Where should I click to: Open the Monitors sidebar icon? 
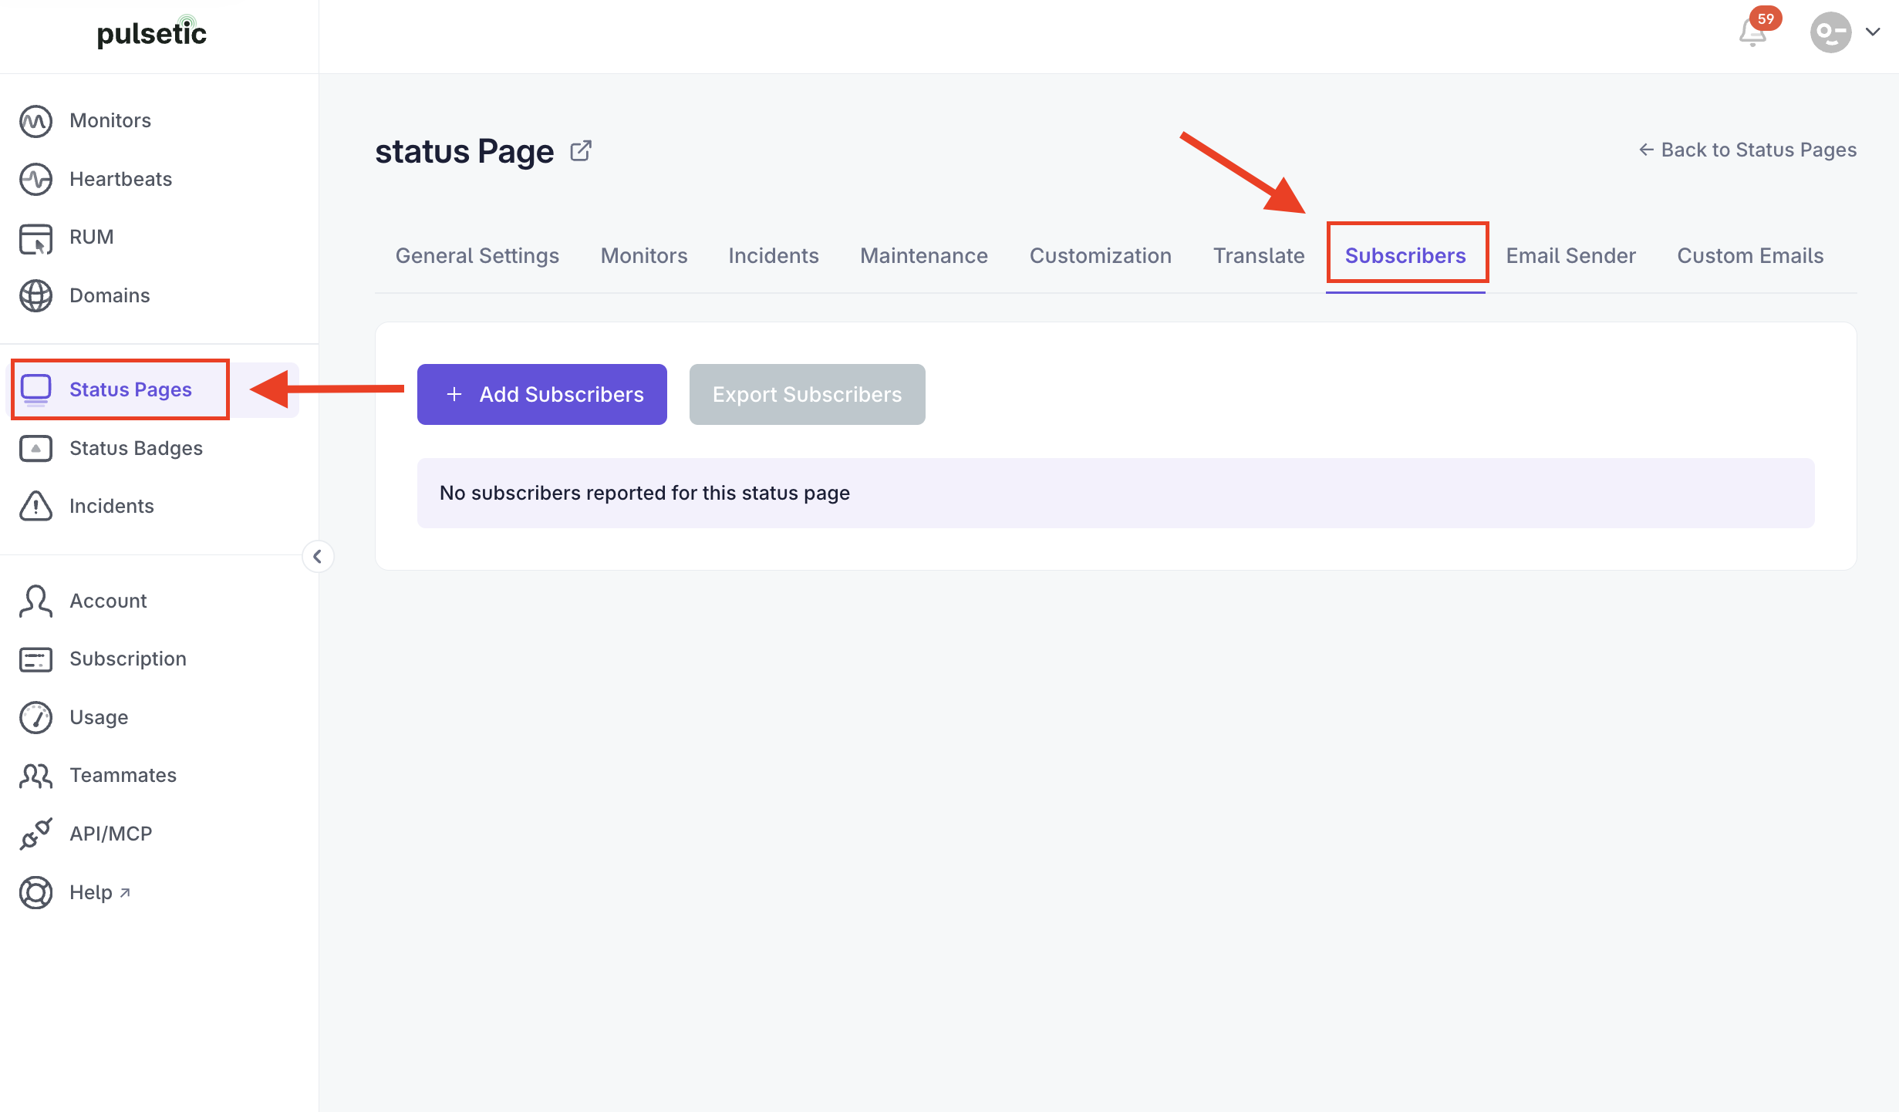point(35,121)
